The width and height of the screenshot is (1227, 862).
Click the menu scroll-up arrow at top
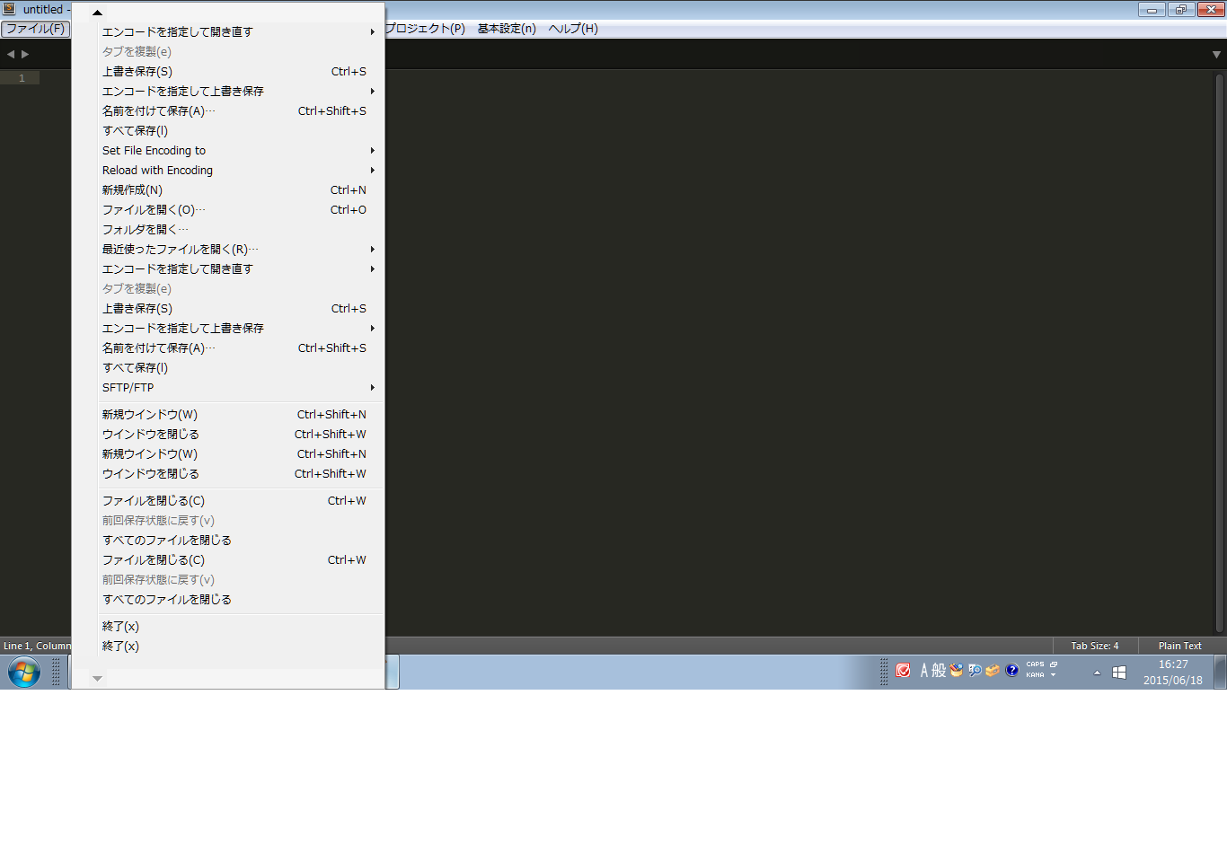click(97, 13)
